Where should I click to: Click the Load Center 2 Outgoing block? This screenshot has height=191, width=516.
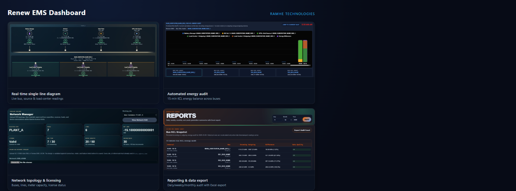point(83,70)
